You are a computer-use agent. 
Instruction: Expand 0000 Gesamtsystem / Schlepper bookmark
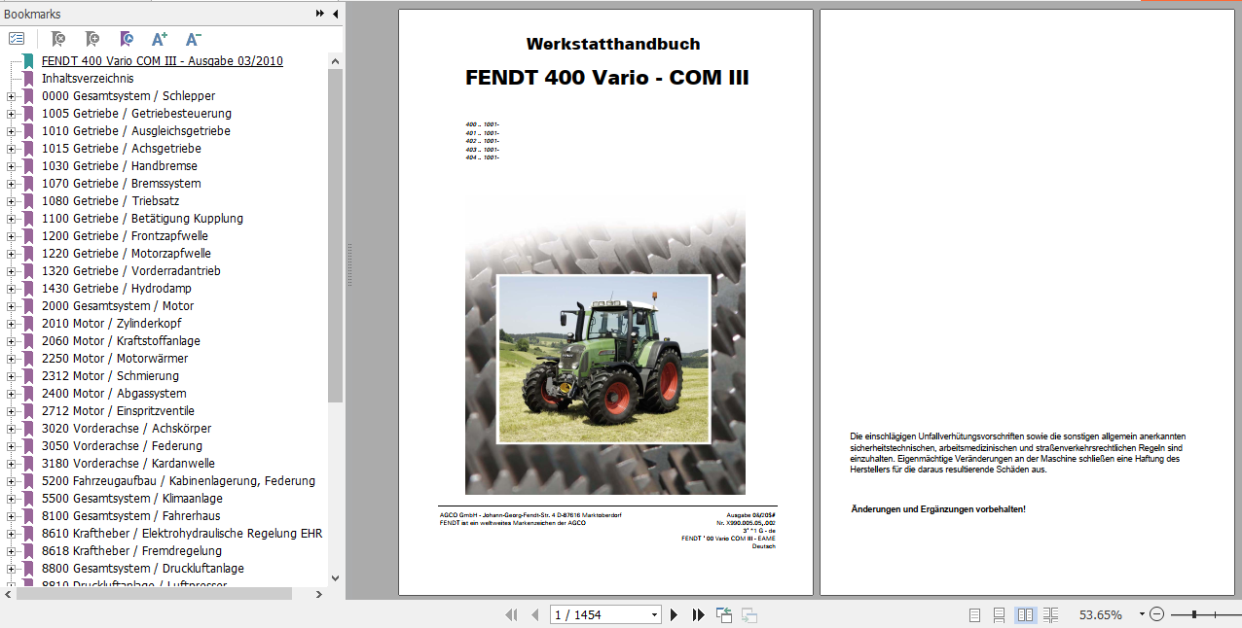[12, 96]
